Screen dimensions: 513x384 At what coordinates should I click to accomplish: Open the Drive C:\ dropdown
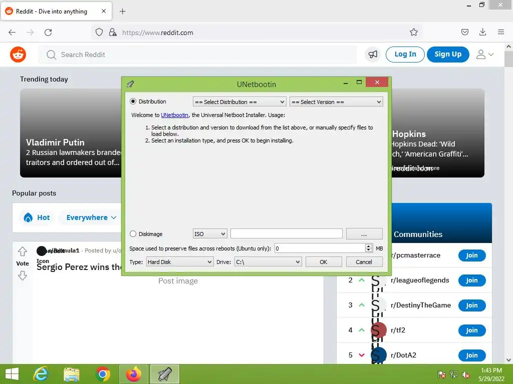coord(268,262)
